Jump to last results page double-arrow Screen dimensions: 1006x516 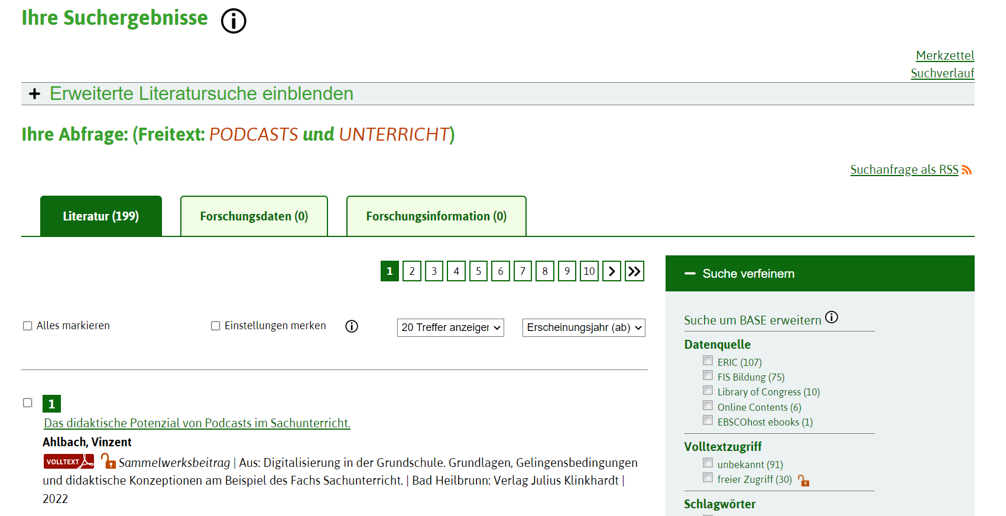tap(634, 271)
